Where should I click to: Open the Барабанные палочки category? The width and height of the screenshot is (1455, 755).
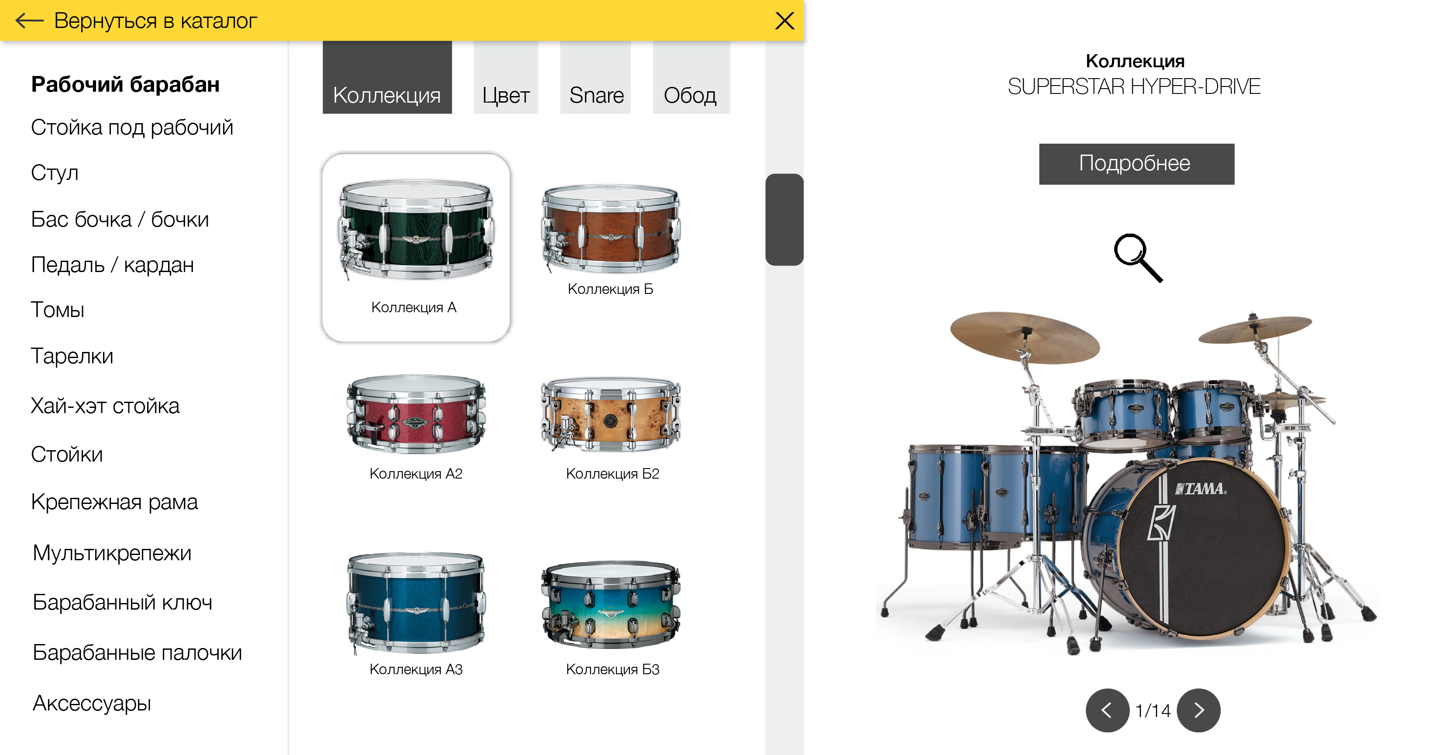[x=137, y=653]
